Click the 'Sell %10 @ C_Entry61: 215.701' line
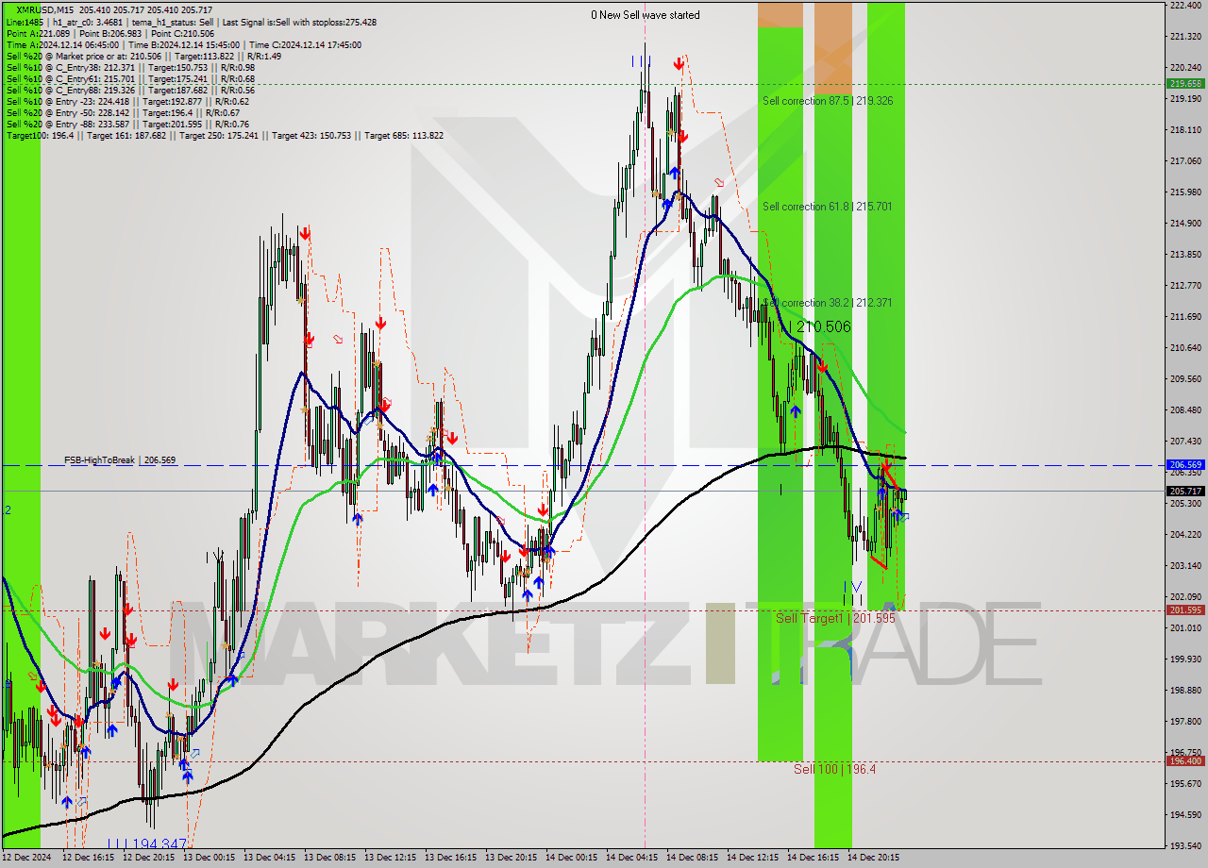Image resolution: width=1208 pixels, height=868 pixels. pos(130,78)
